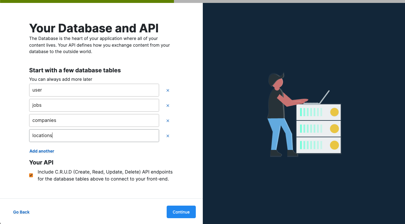
Task: Click the green filled progress bar section
Action: (87, 1)
